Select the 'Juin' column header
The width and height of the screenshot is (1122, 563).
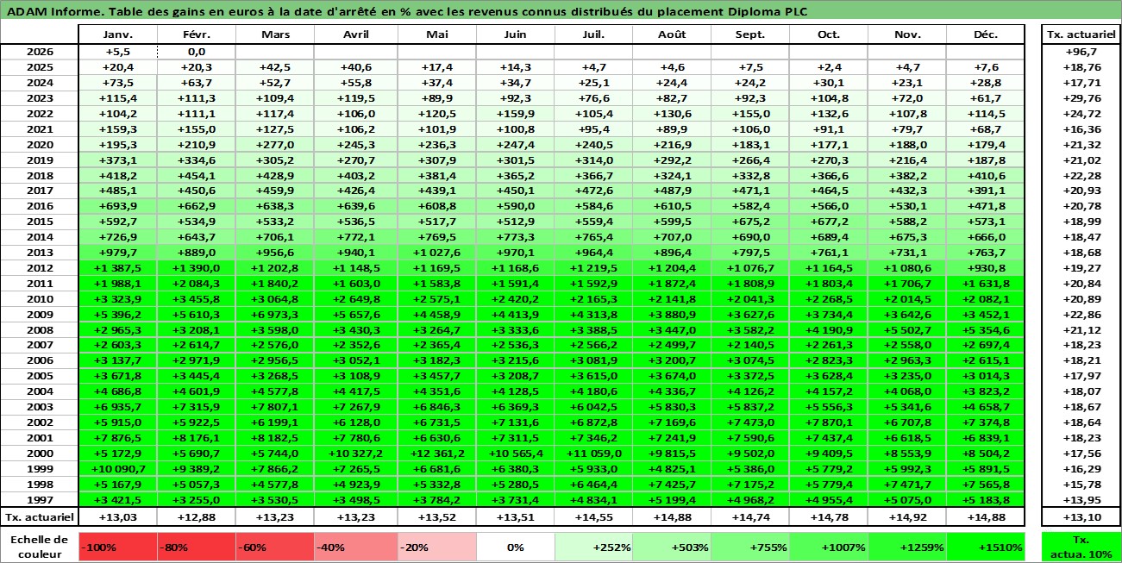[x=515, y=34]
